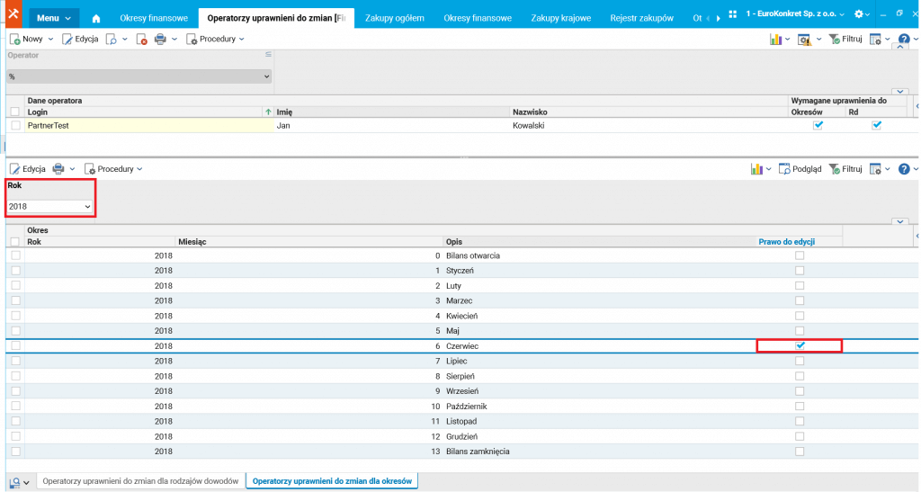
Task: Enable edit right for Styczeń
Action: tap(800, 271)
